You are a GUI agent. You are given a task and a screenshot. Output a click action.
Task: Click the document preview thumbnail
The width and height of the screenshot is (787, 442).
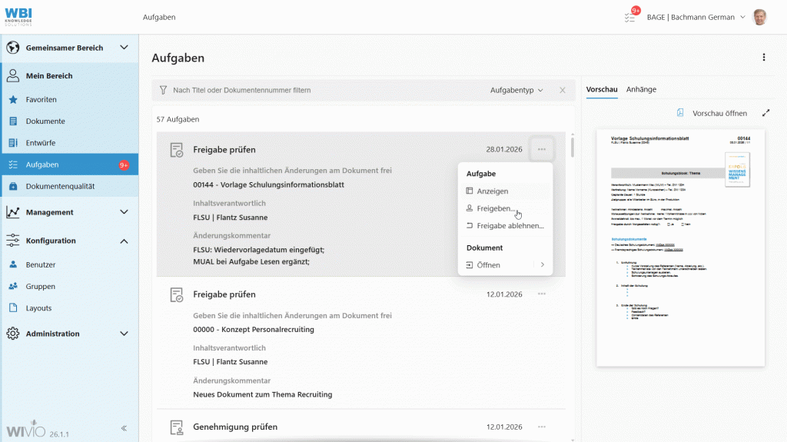pyautogui.click(x=681, y=248)
